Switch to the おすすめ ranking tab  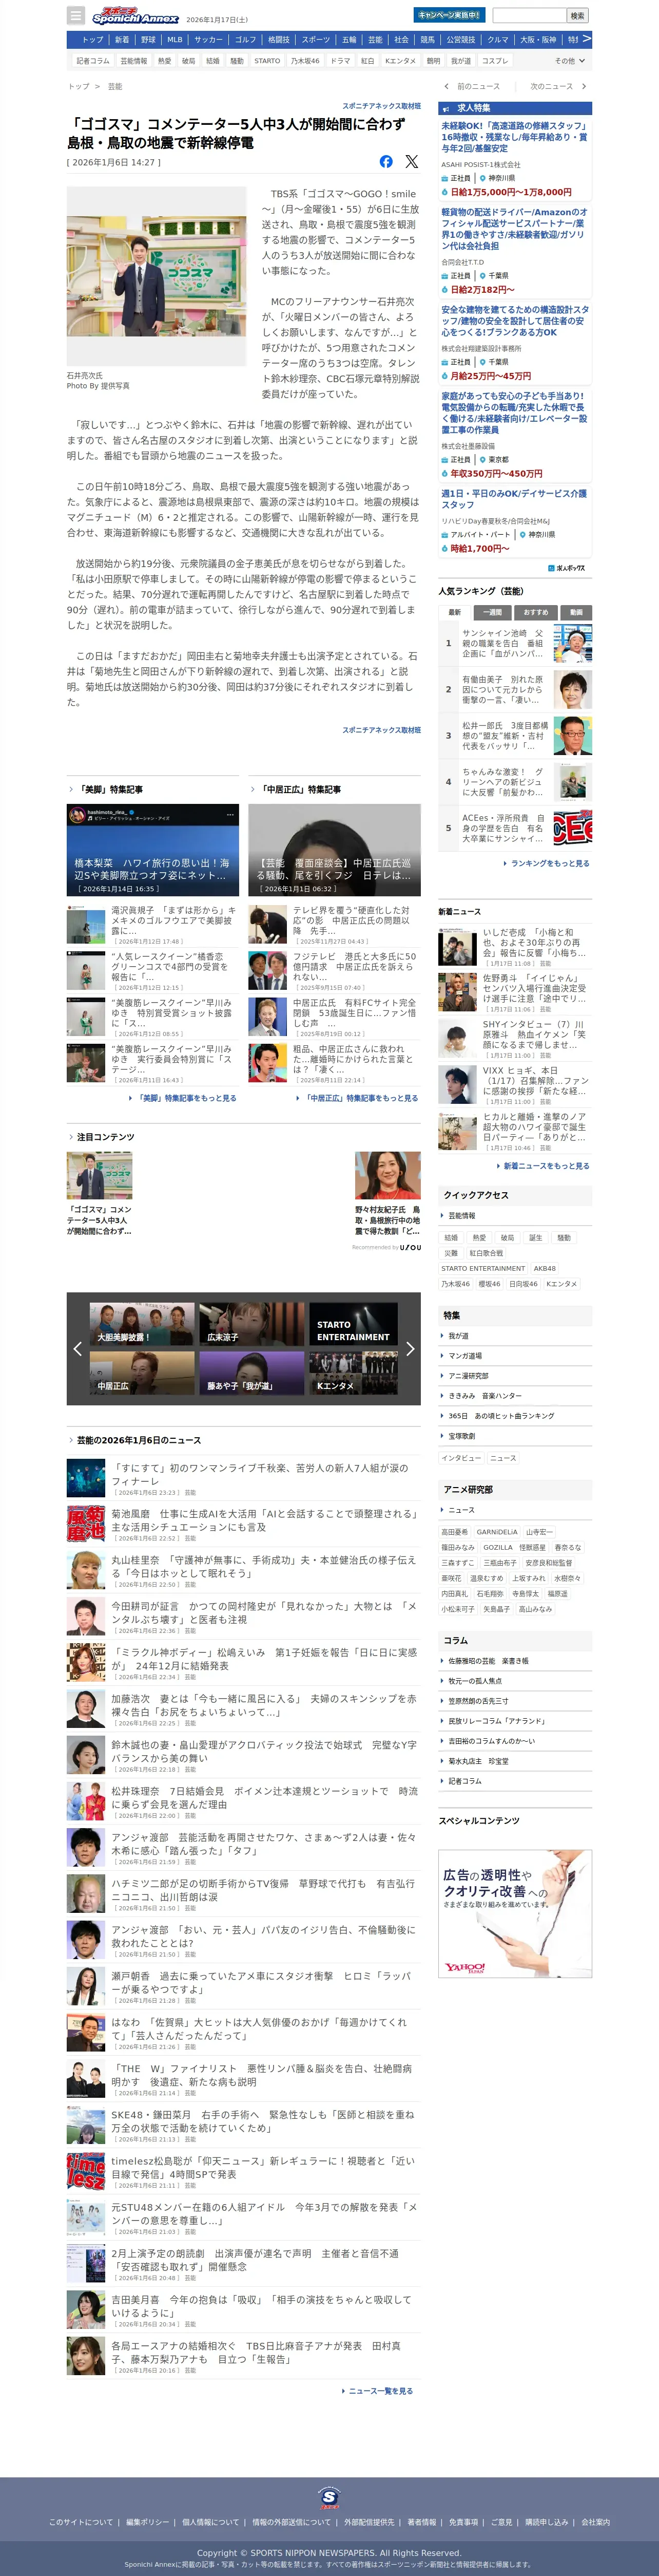(x=535, y=612)
